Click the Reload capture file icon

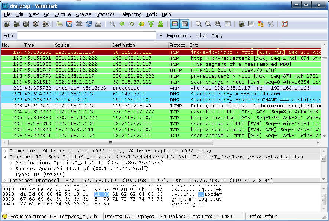pyautogui.click(x=89, y=24)
